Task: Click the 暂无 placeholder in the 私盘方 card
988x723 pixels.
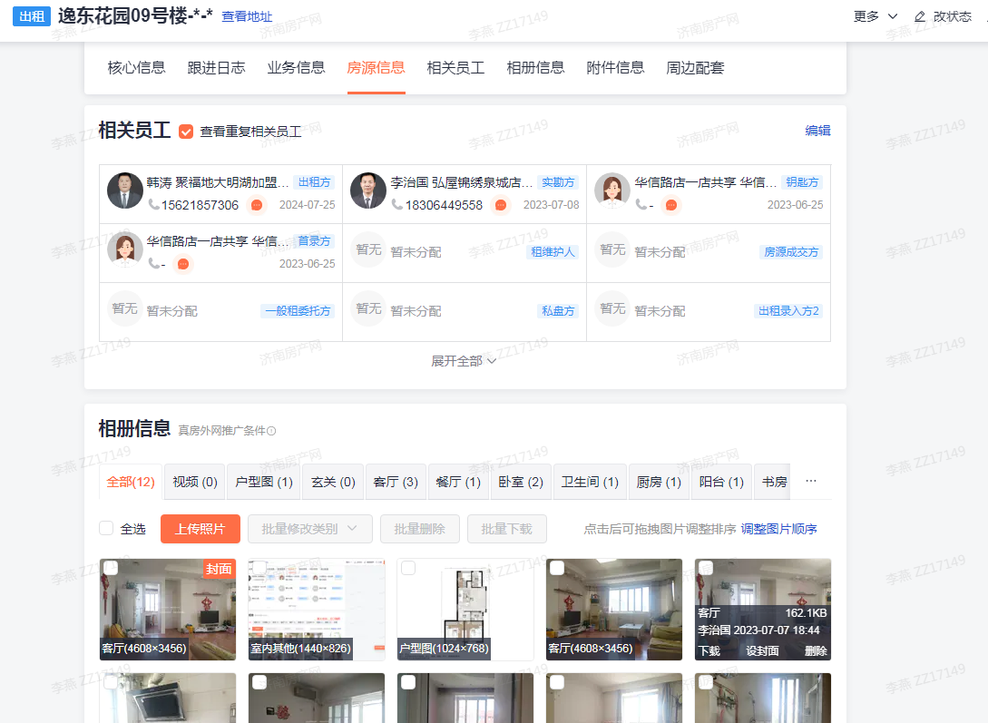Action: pyautogui.click(x=368, y=308)
